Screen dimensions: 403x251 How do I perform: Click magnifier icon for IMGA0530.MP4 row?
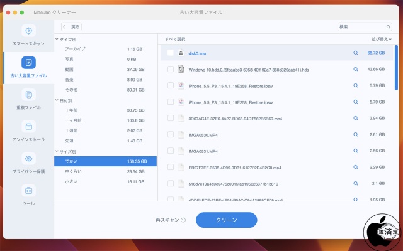pyautogui.click(x=355, y=134)
